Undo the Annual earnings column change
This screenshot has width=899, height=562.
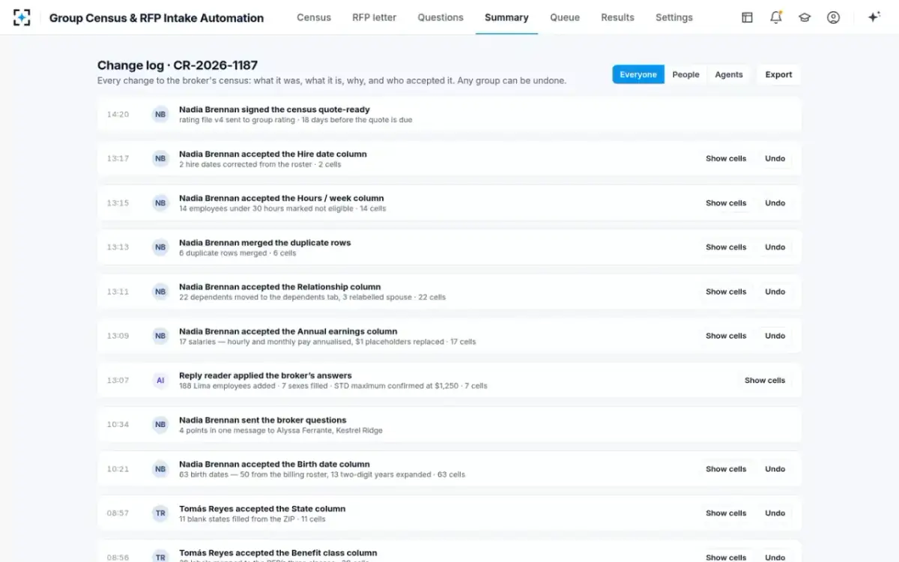tap(775, 336)
